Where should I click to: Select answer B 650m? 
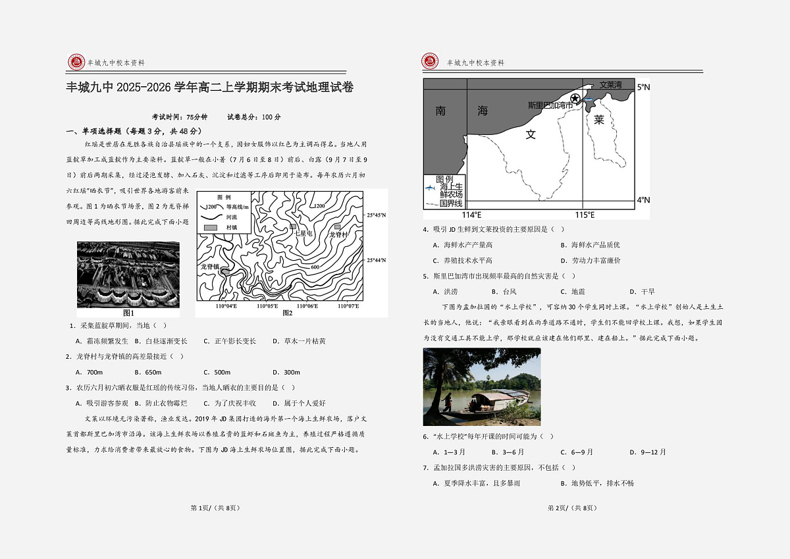[148, 372]
